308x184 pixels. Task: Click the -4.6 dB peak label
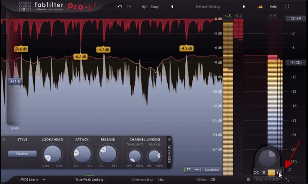point(21,49)
